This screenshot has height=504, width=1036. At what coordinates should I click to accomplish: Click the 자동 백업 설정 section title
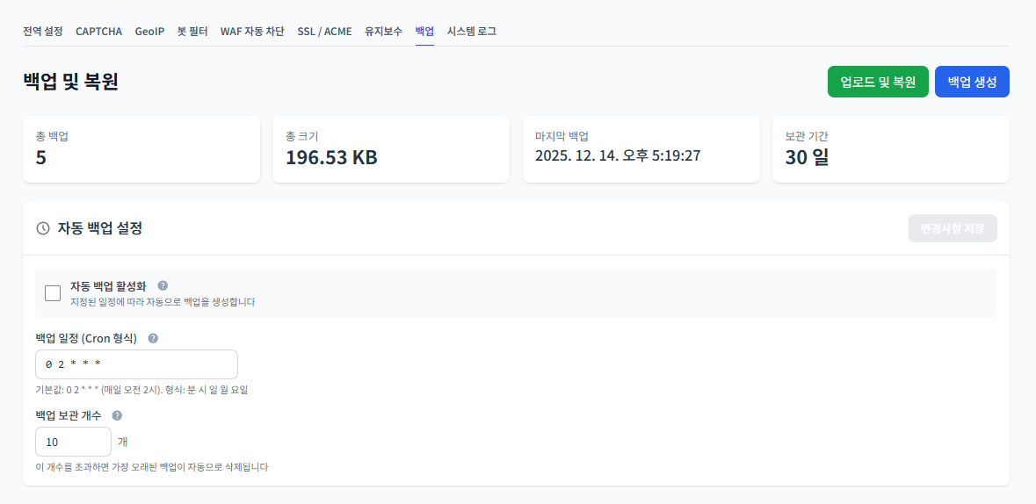pyautogui.click(x=100, y=228)
